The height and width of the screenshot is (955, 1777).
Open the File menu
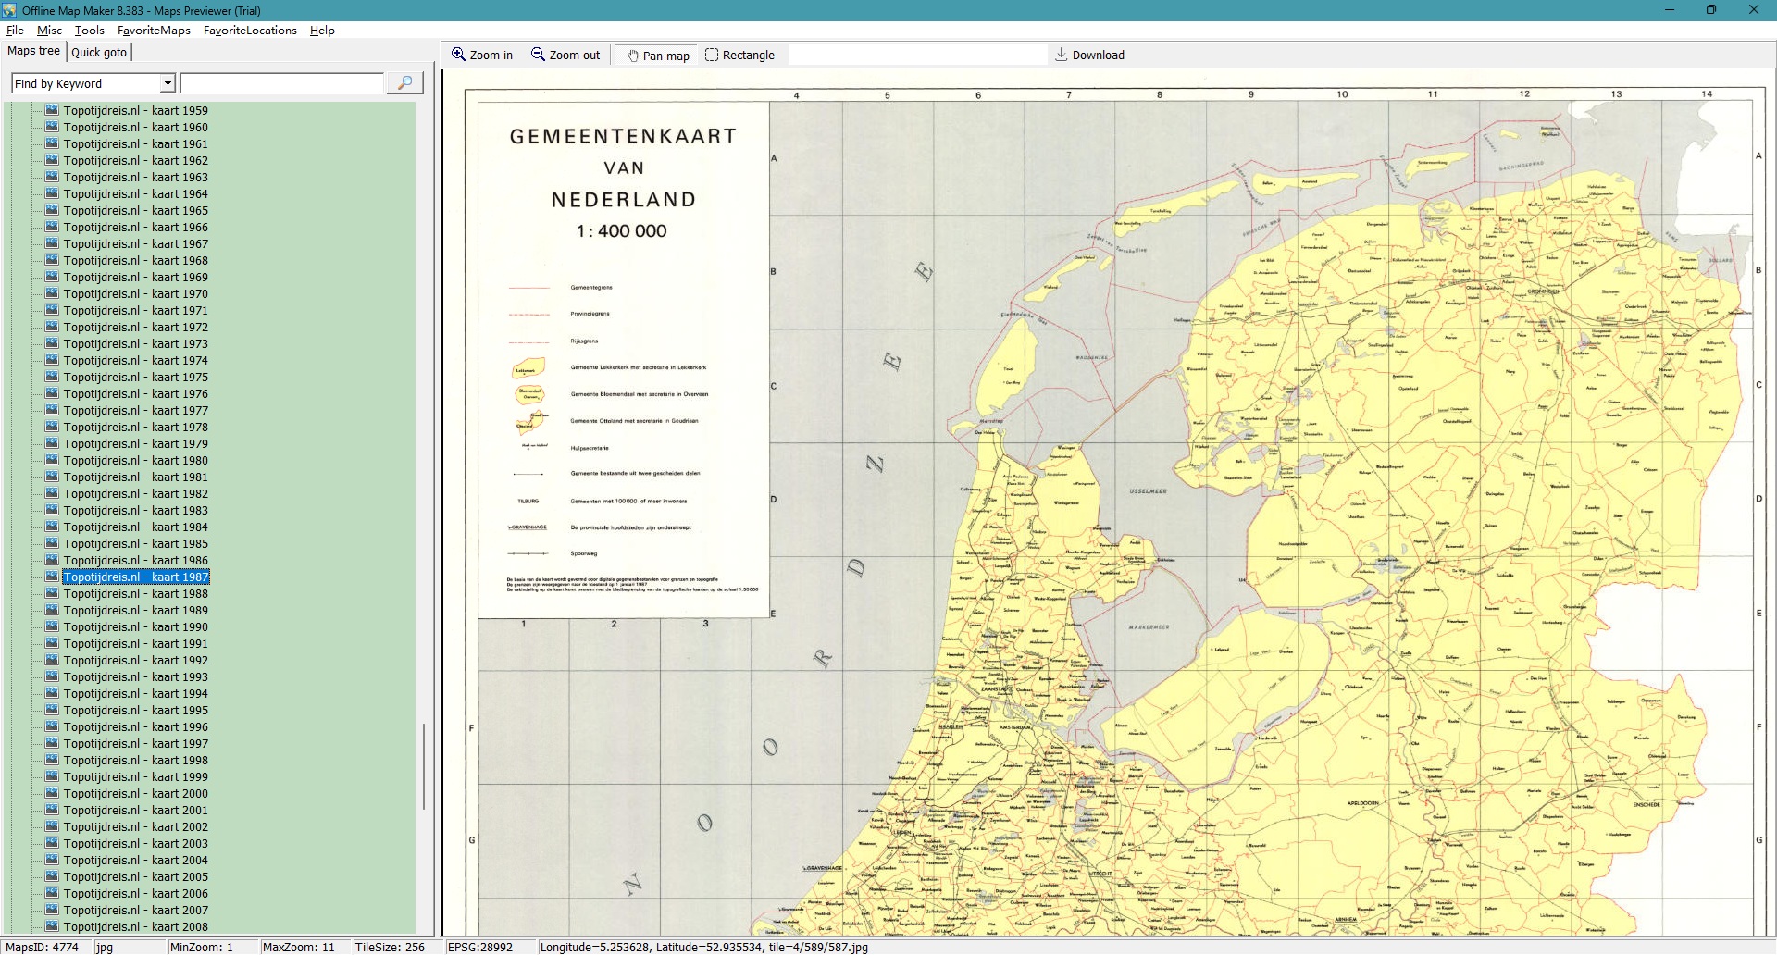15,30
